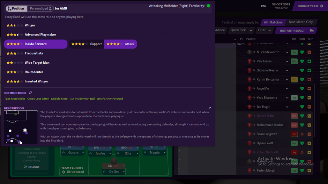This screenshot has height=184, width=328.
Task: Click Angeliño's red match sharpness icon
Action: pos(309,89)
